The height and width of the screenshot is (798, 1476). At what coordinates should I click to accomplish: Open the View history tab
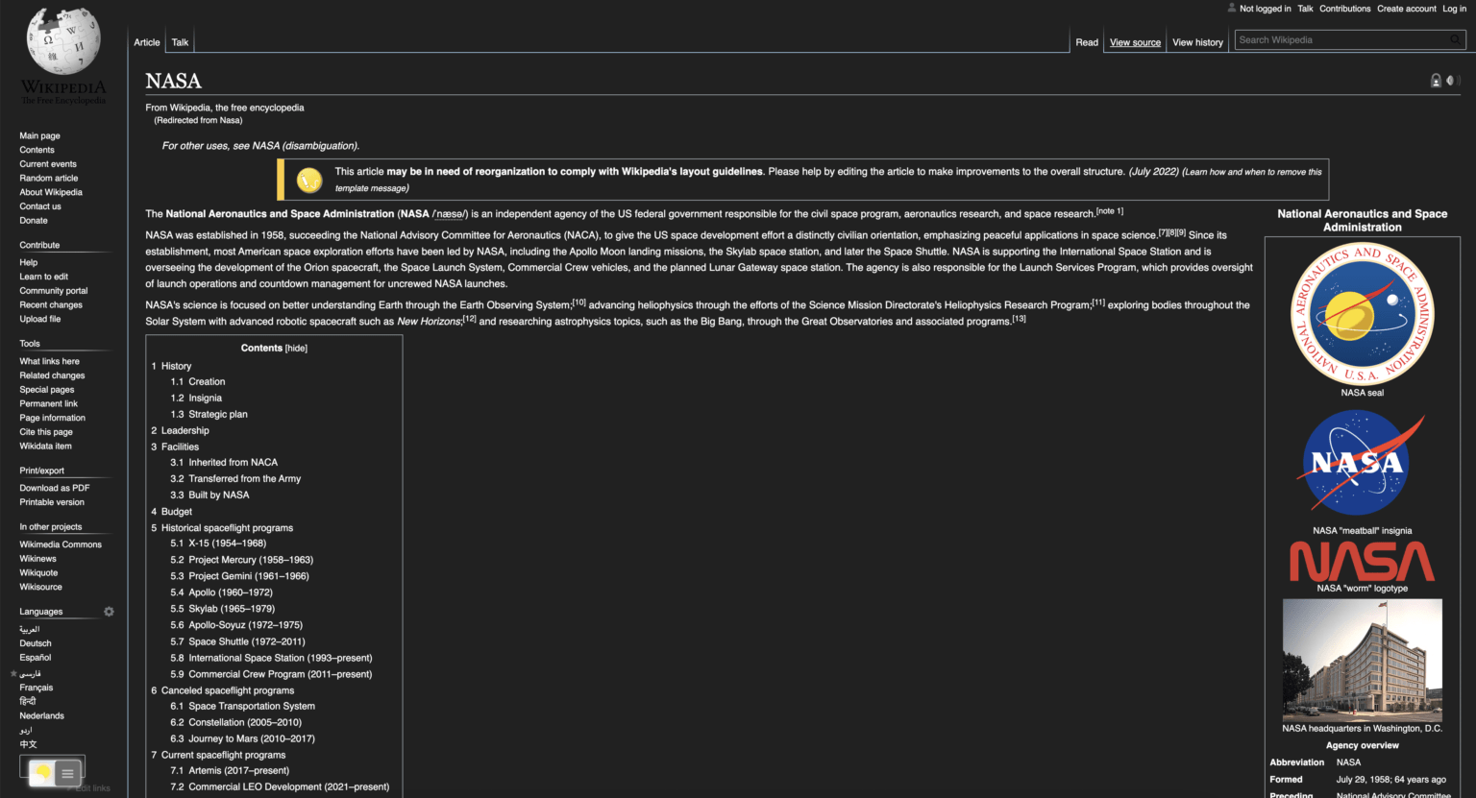click(1197, 42)
